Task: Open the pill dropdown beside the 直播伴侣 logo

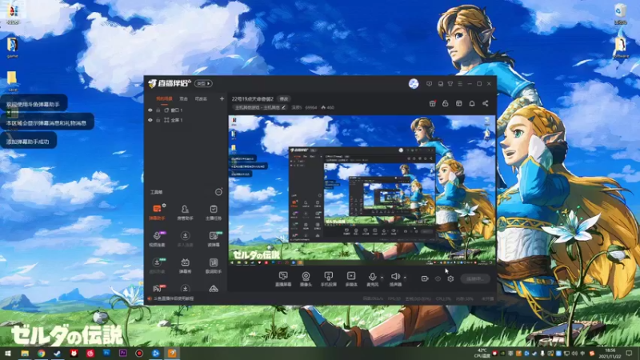Action: click(x=203, y=83)
